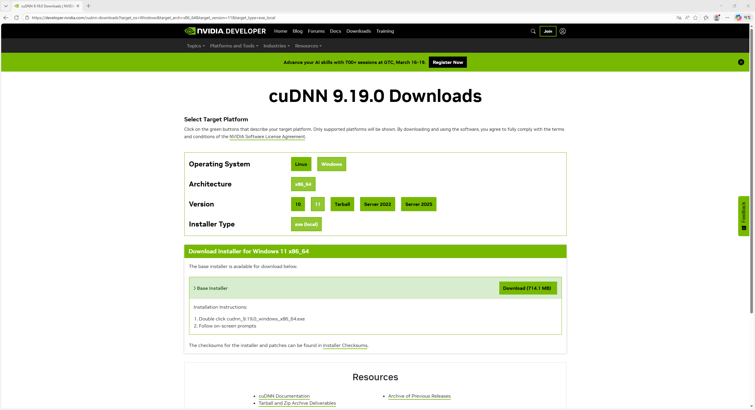Open the Downloads navigation item

tap(358, 31)
